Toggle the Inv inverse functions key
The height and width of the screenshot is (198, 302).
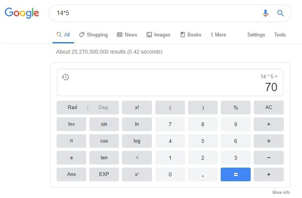tap(71, 124)
